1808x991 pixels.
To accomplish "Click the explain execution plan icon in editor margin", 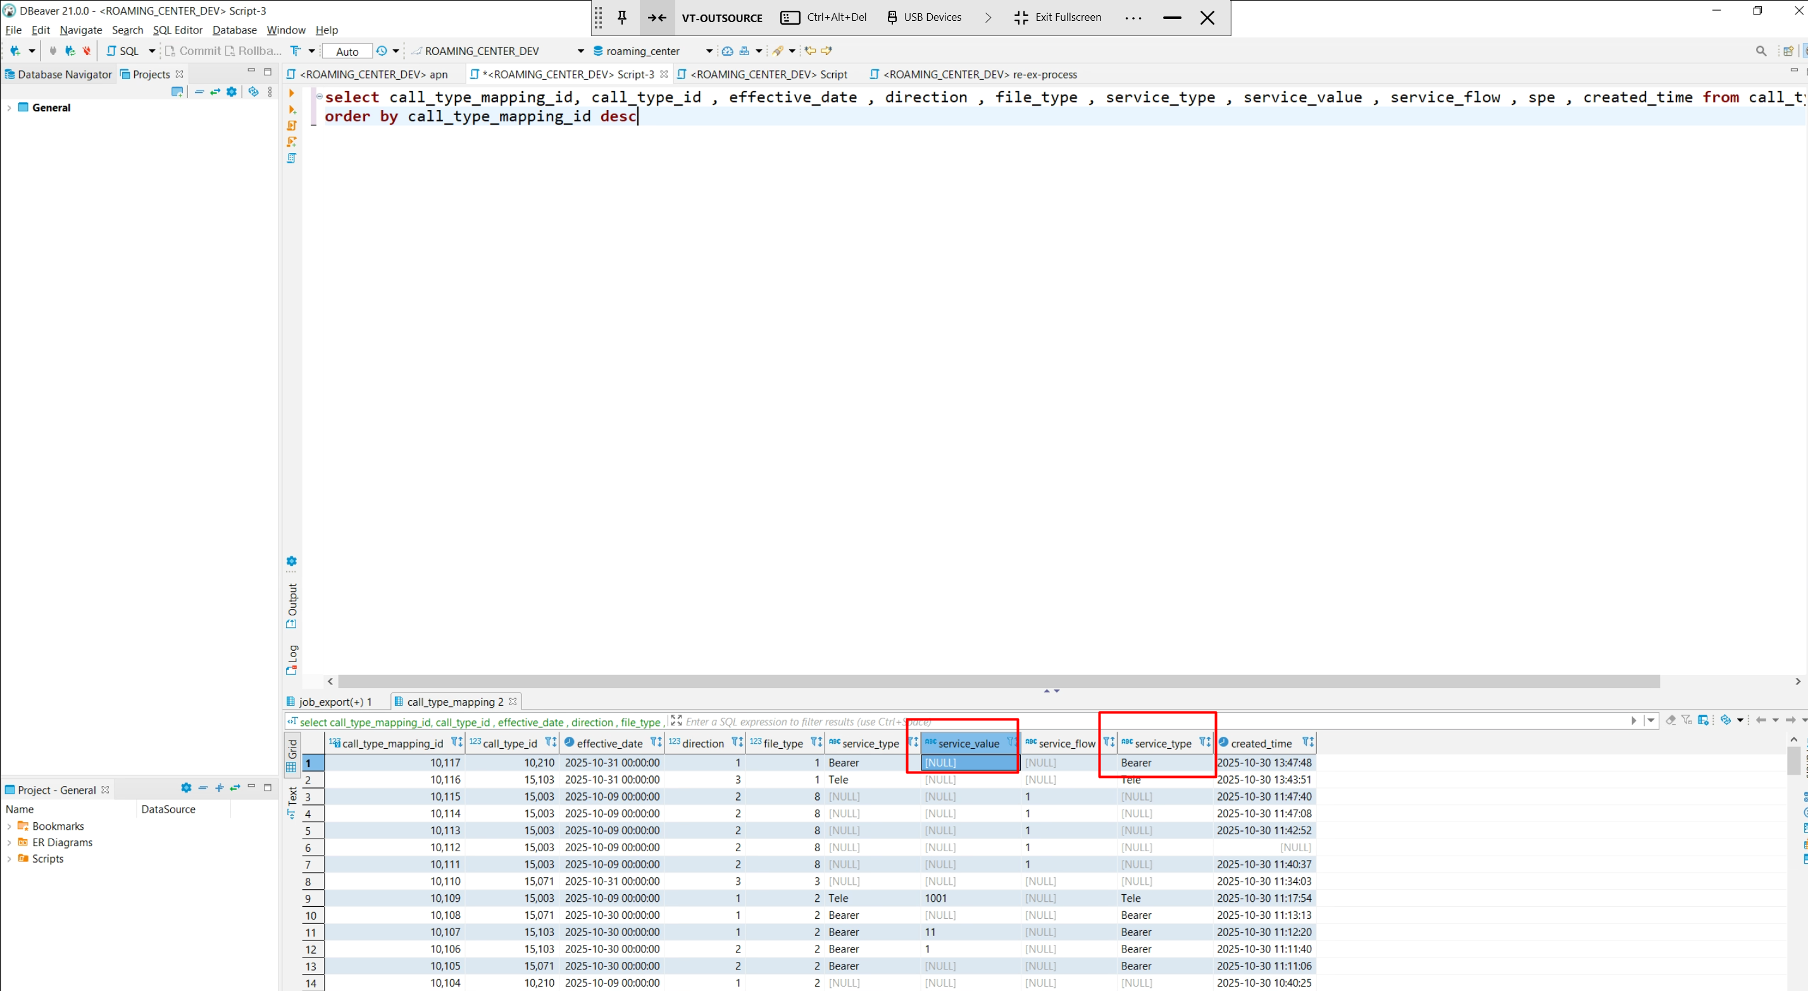I will (x=291, y=159).
